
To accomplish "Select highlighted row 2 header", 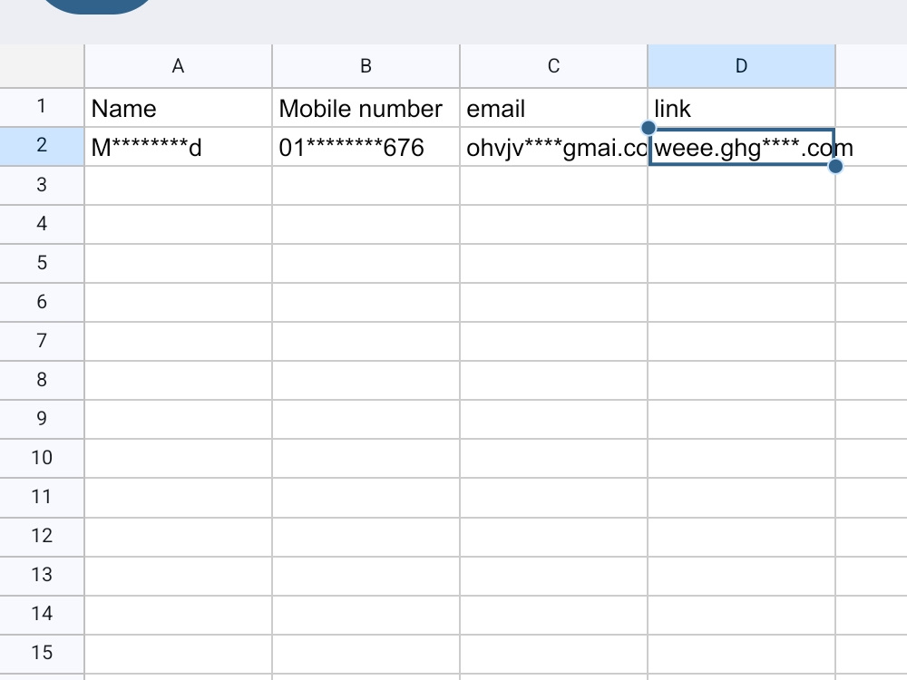I will click(42, 146).
